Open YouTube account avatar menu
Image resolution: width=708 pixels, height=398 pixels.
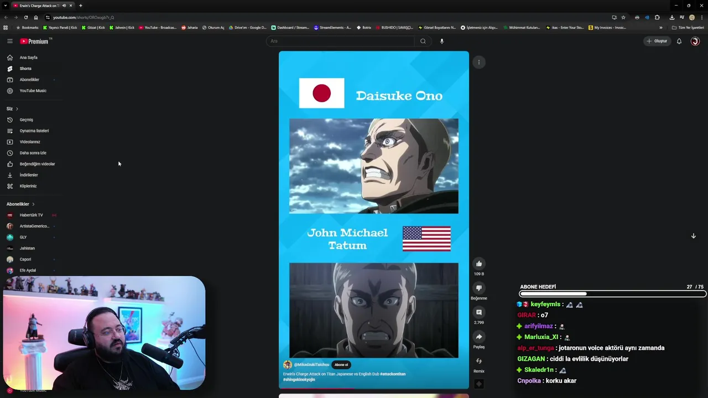(x=695, y=41)
